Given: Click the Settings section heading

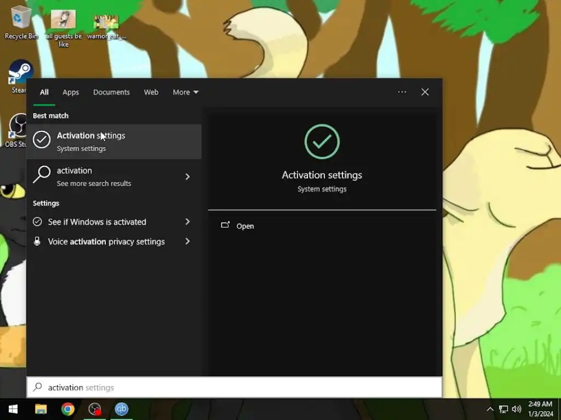Looking at the screenshot, I should click(x=46, y=203).
